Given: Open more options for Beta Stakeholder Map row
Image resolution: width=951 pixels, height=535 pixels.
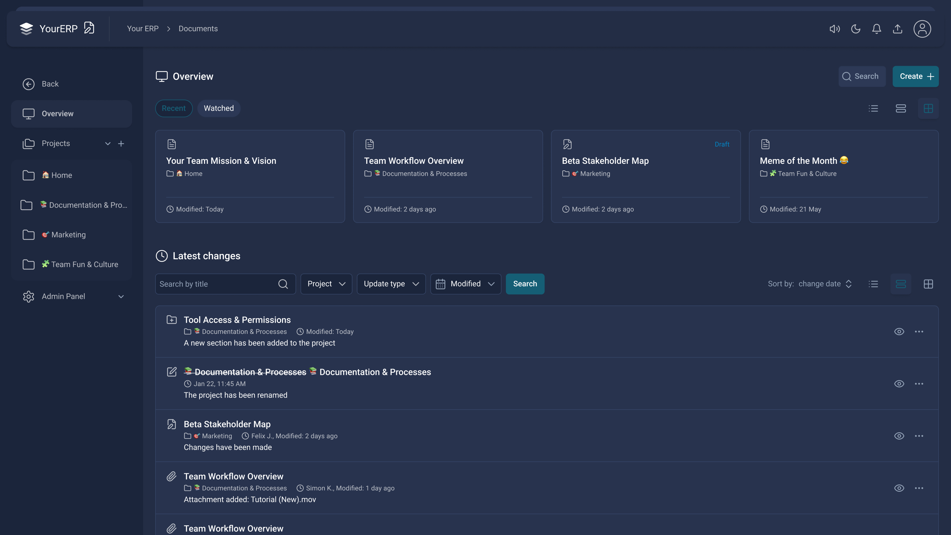Looking at the screenshot, I should pyautogui.click(x=919, y=436).
